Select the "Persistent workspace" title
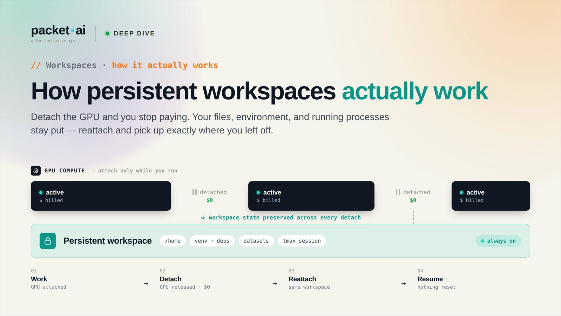This screenshot has width=561, height=316. (108, 241)
